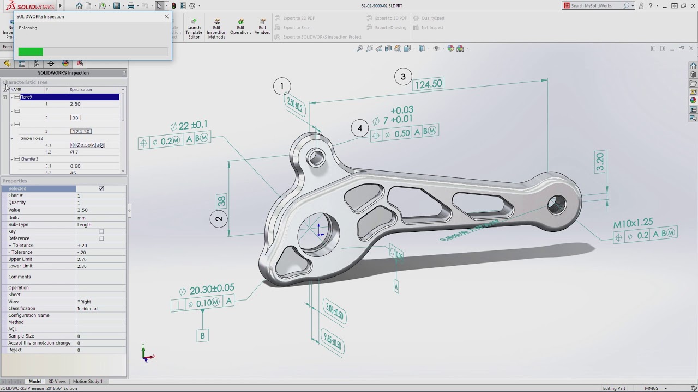Open the MMGS unit system in status bar
698x392 pixels.
651,388
